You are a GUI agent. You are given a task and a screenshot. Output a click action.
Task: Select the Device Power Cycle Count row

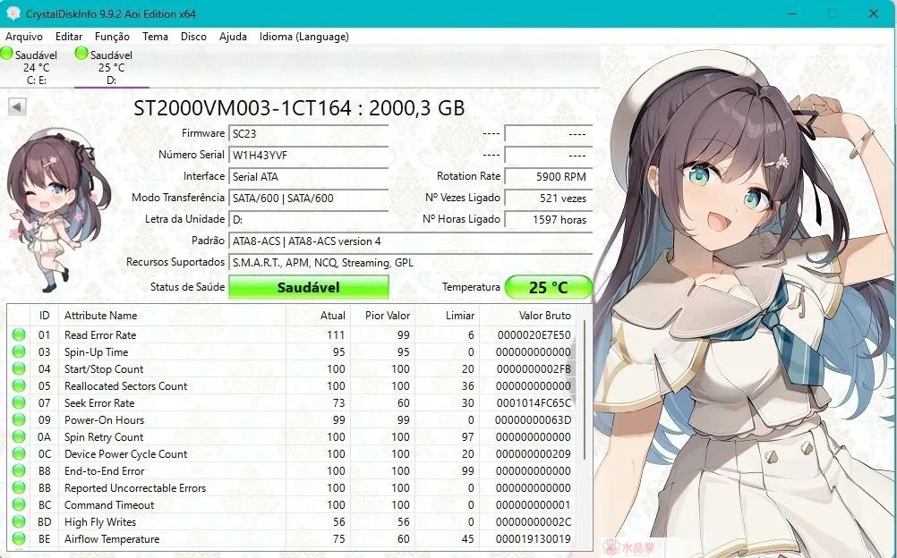point(292,454)
